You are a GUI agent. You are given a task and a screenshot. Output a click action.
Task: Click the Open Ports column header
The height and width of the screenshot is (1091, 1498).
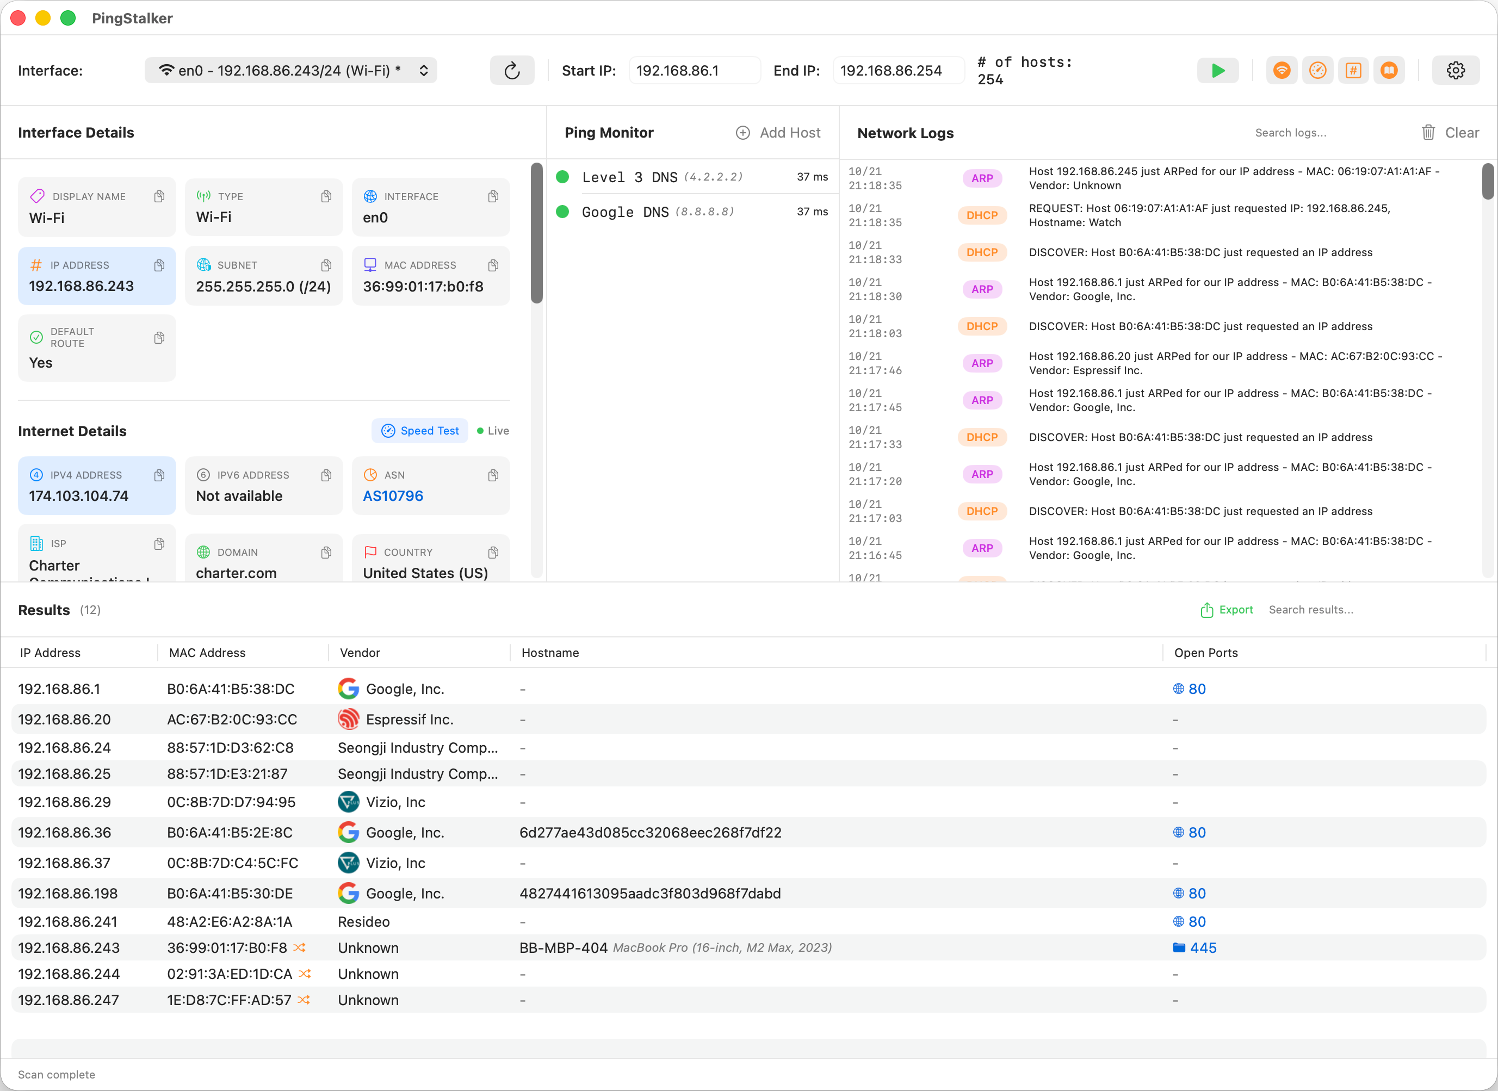pyautogui.click(x=1205, y=653)
